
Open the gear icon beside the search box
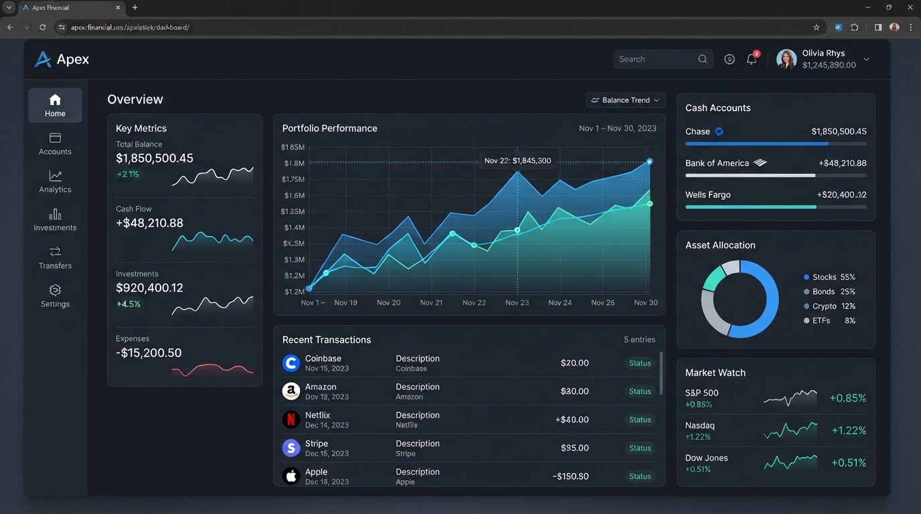pos(730,59)
